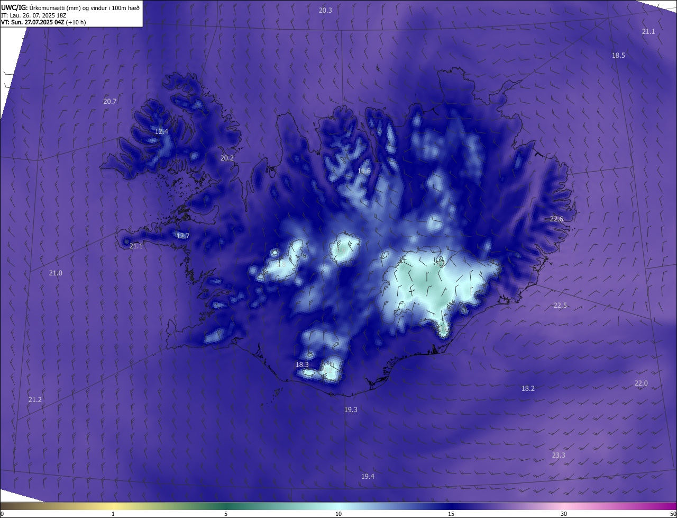Click the 12.7 value label
This screenshot has width=677, height=518.
pos(182,236)
